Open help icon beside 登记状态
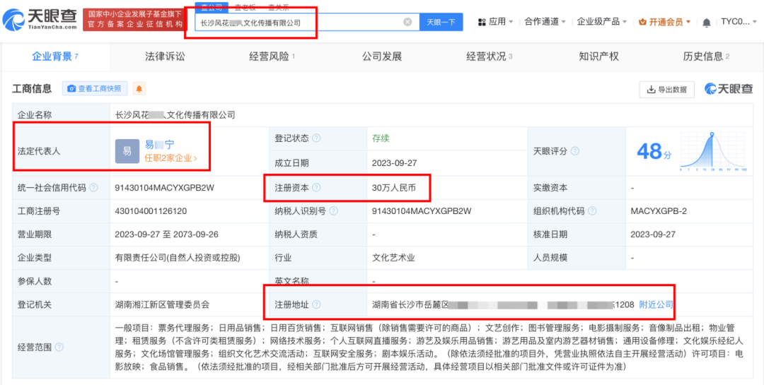The height and width of the screenshot is (385, 764). [316, 138]
